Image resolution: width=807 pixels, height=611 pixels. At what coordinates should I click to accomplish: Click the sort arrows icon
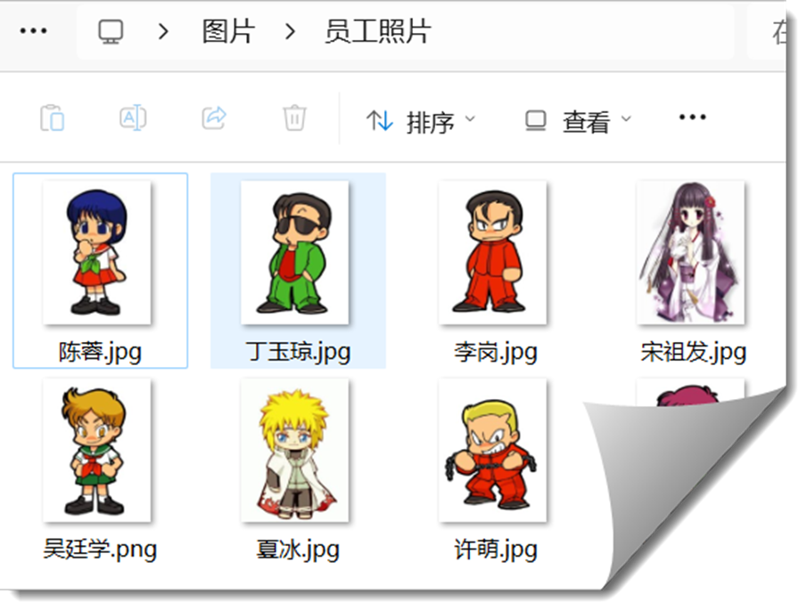(x=380, y=121)
